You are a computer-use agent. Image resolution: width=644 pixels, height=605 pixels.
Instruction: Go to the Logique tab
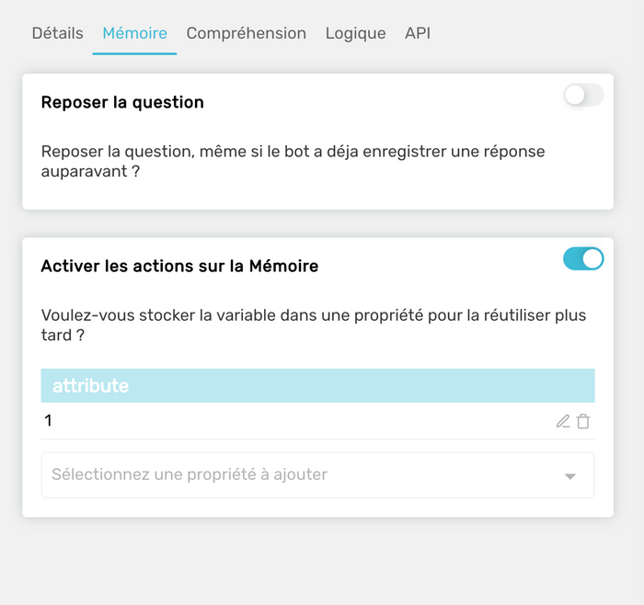tap(356, 34)
